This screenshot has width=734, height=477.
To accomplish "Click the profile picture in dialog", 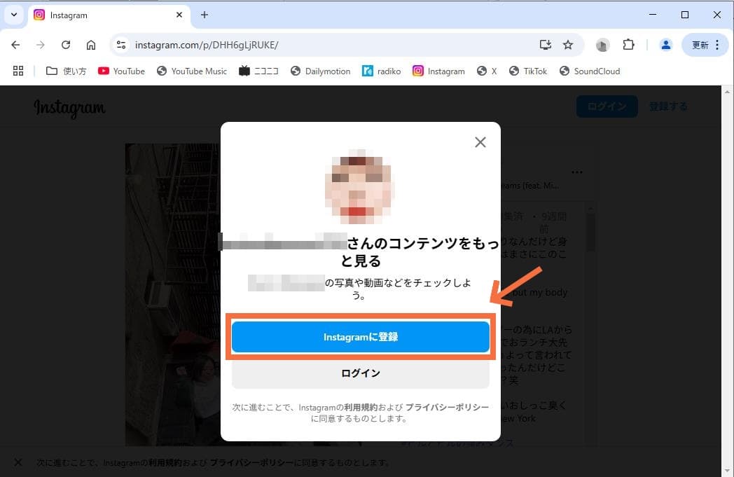I will [x=359, y=186].
